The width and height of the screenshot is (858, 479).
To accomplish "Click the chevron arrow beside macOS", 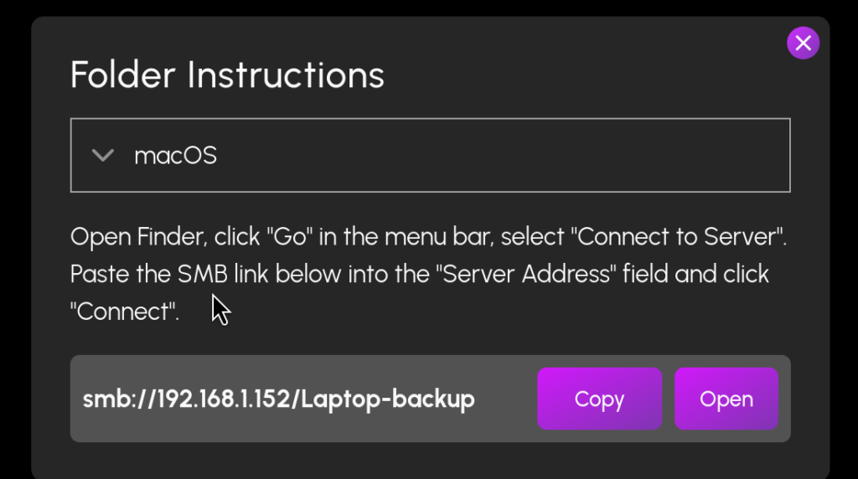I will pos(103,155).
